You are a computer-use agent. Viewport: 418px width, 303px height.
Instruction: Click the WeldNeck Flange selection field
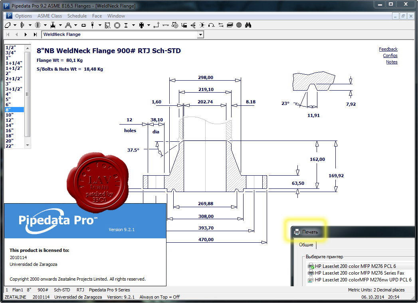coord(120,35)
